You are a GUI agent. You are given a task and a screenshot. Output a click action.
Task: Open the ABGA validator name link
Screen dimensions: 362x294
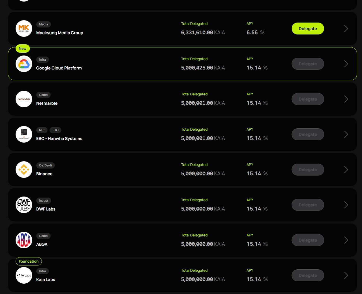tap(42, 244)
